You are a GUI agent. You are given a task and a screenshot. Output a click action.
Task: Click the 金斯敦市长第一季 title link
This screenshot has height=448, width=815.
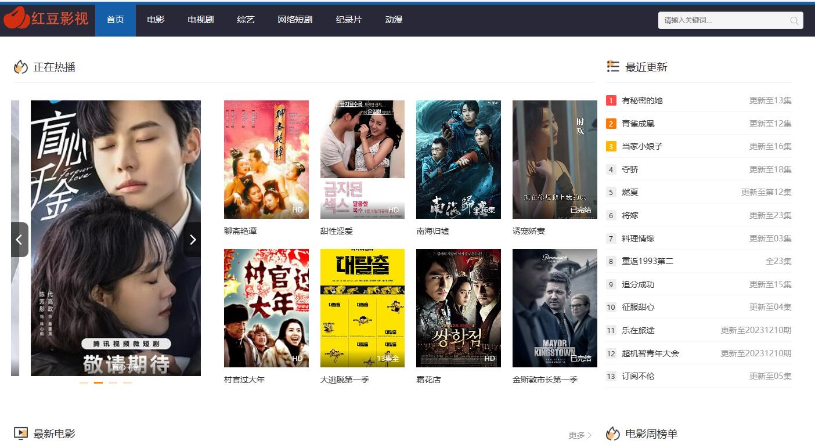[545, 380]
